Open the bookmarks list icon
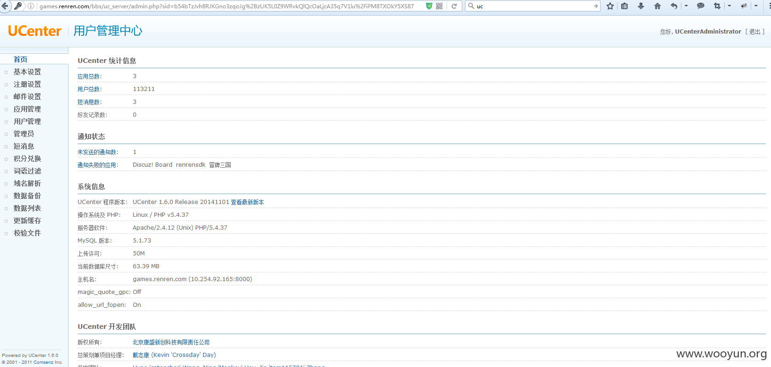Image resolution: width=771 pixels, height=367 pixels. click(x=624, y=6)
